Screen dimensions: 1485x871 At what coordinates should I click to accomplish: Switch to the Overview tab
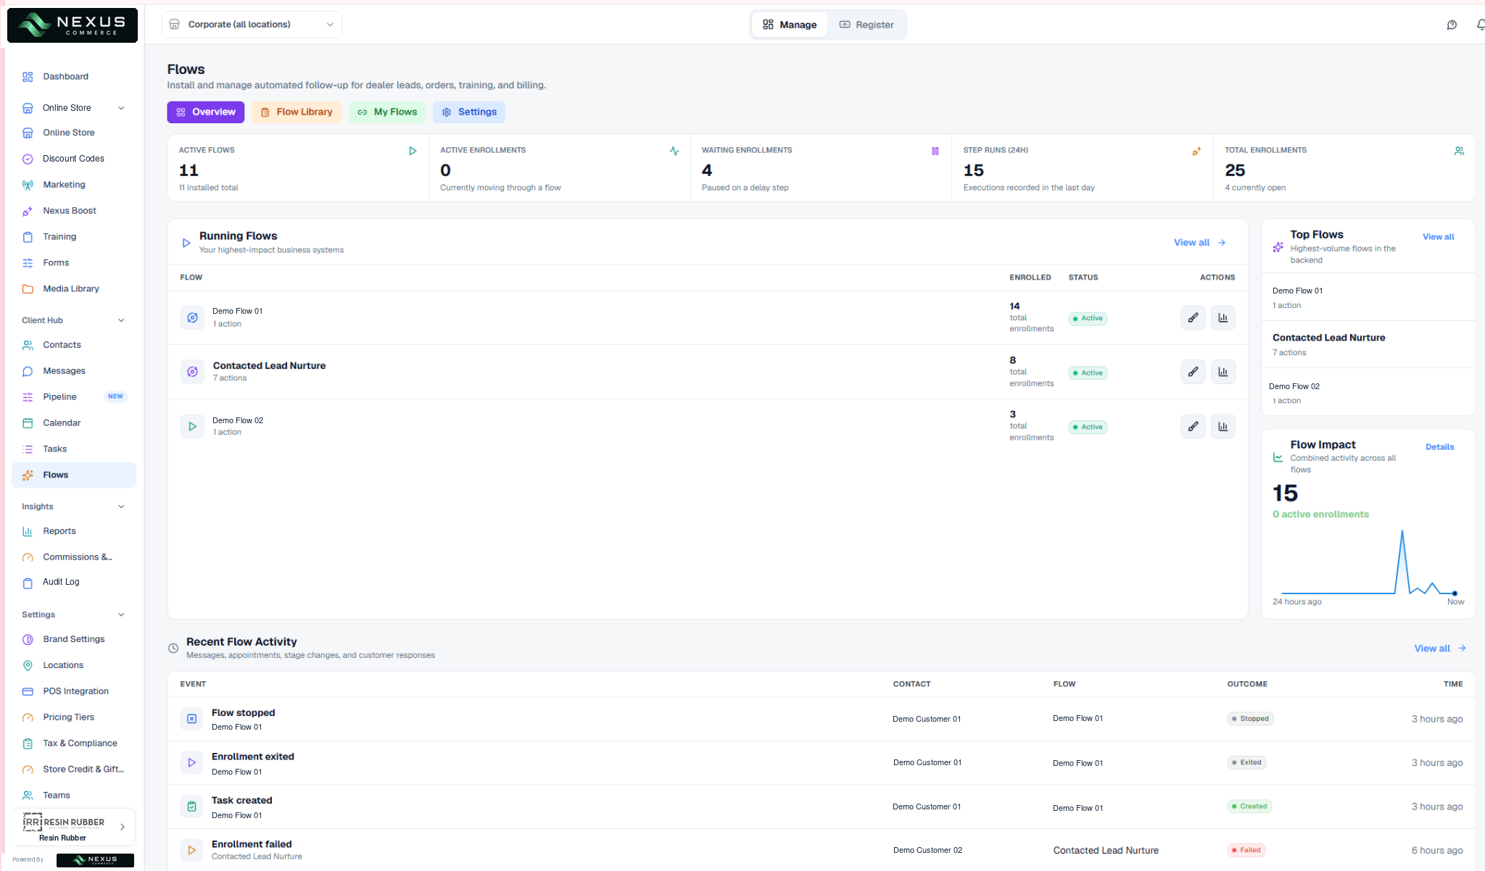pos(206,112)
